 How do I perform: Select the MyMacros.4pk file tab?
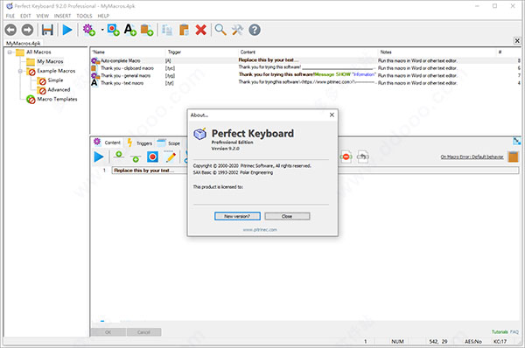24,43
